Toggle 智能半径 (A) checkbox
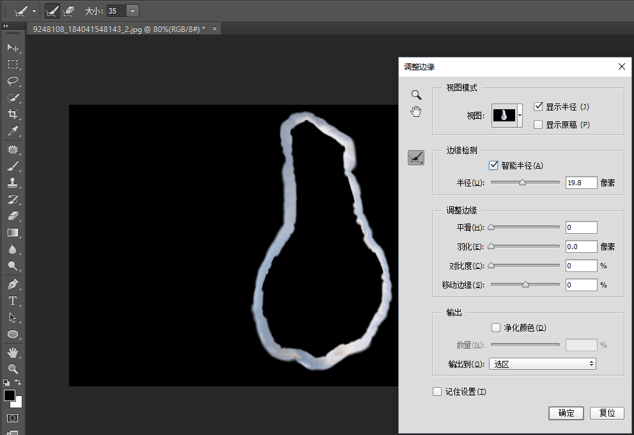634x435 pixels. click(493, 165)
